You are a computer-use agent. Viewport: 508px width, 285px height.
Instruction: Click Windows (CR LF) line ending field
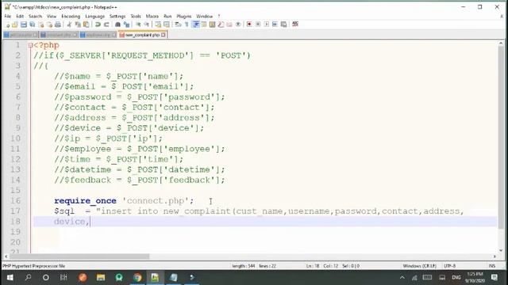coord(420,266)
